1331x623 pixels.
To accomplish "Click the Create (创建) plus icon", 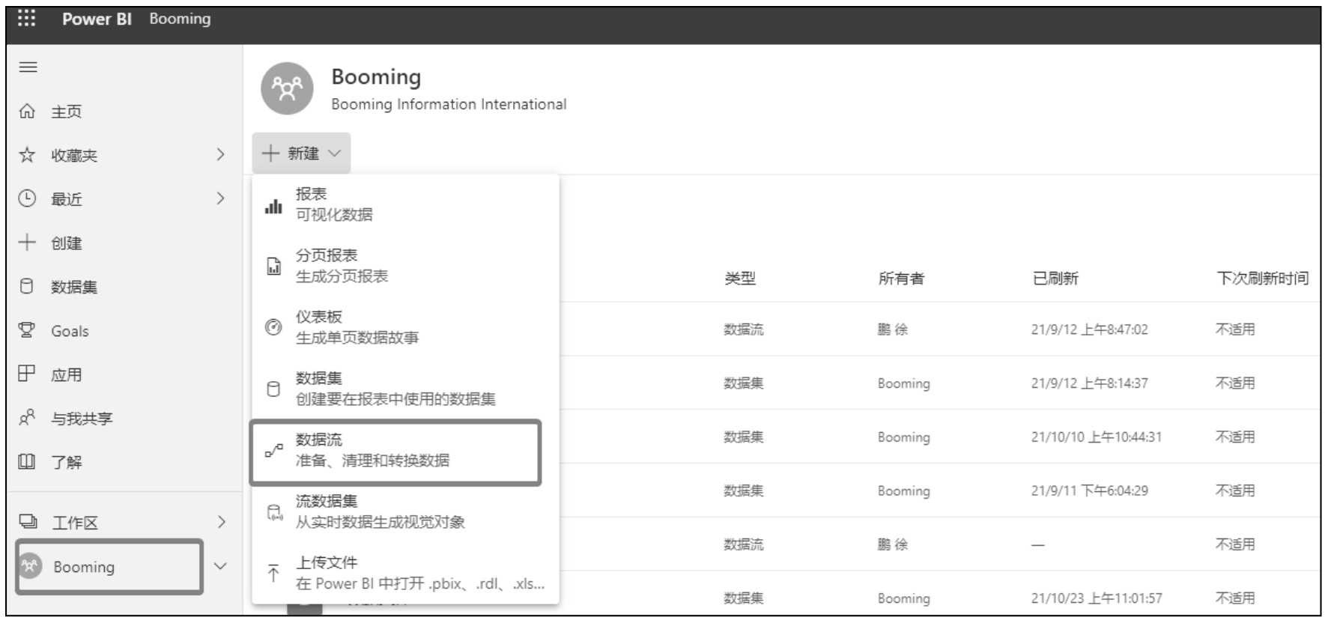I will tap(27, 242).
